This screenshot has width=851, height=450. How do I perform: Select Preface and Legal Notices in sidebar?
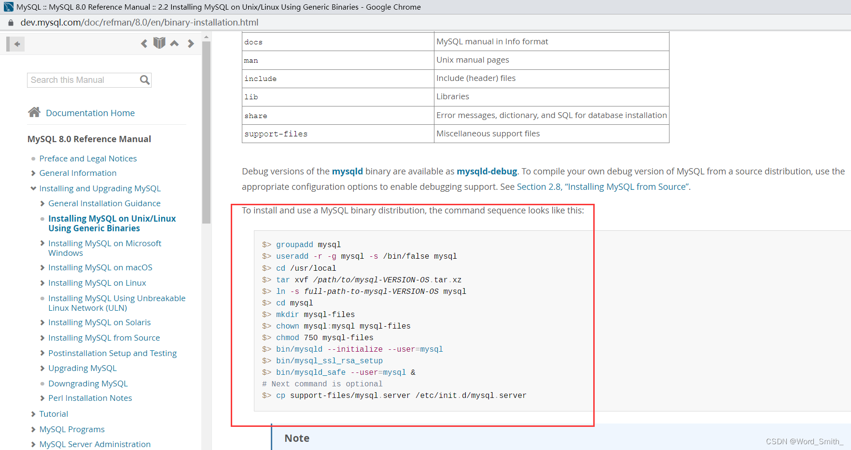click(x=88, y=158)
